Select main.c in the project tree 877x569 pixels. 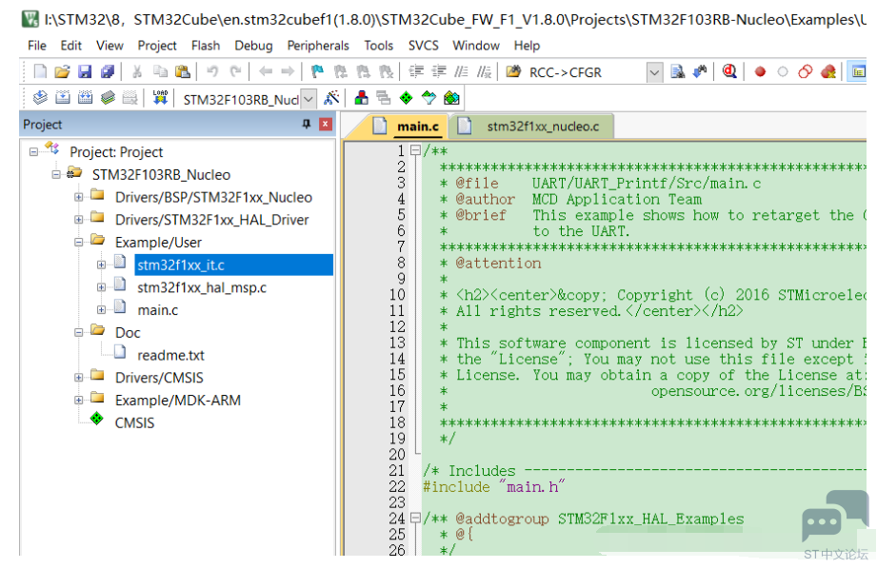pyautogui.click(x=158, y=310)
